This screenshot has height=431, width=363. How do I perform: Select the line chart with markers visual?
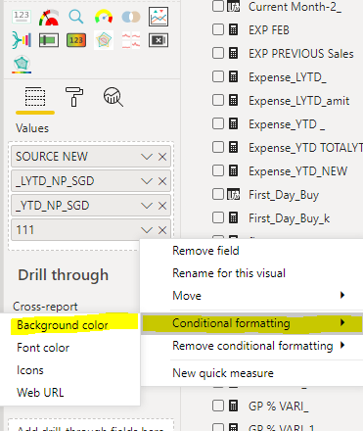click(159, 17)
